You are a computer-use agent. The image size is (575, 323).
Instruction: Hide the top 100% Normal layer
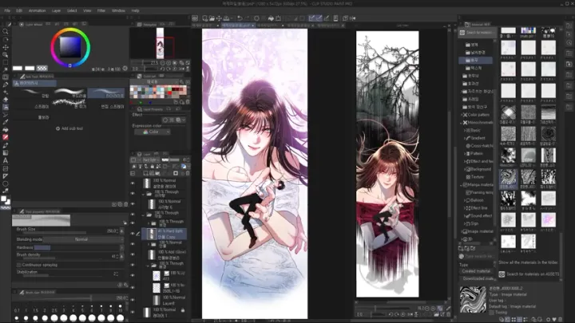133,183
